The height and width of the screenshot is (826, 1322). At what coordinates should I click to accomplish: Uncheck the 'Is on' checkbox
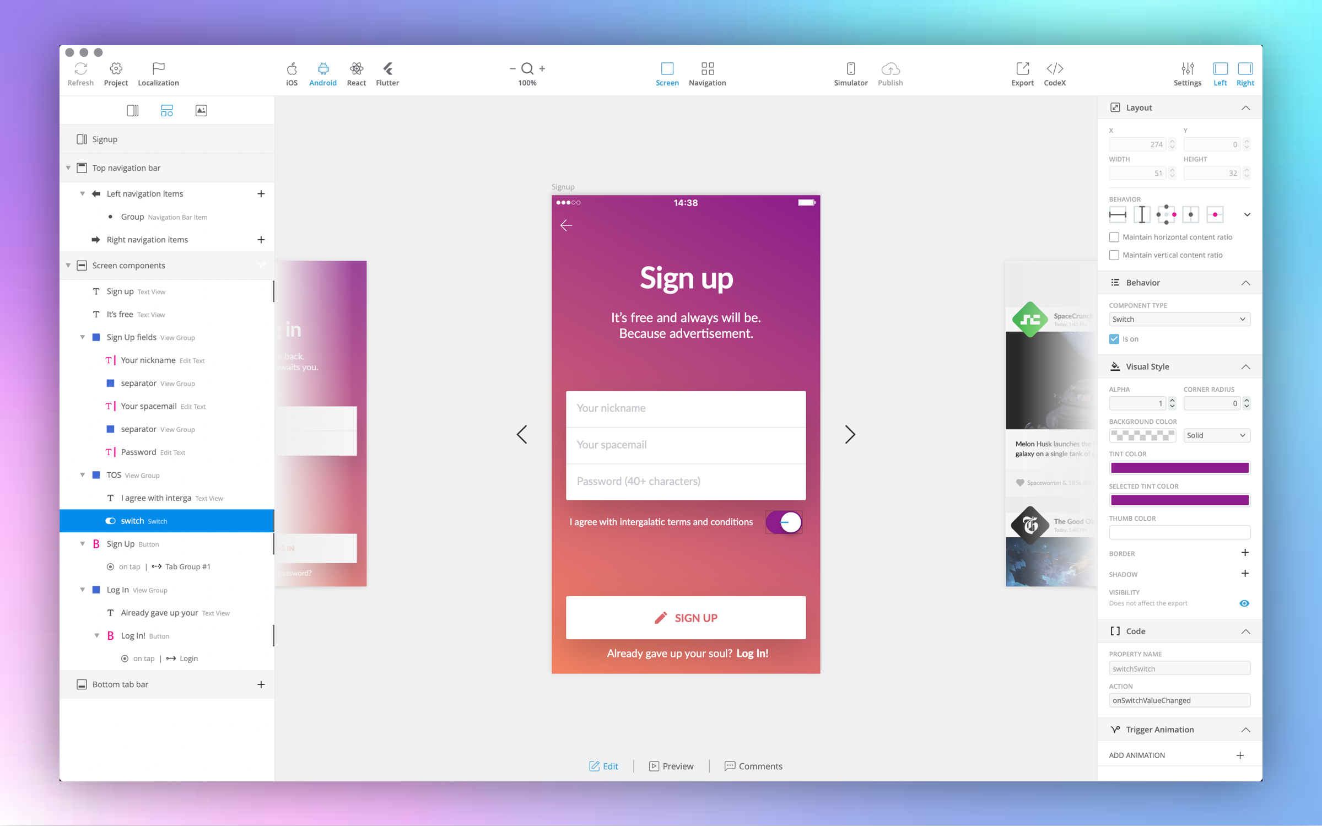point(1114,339)
